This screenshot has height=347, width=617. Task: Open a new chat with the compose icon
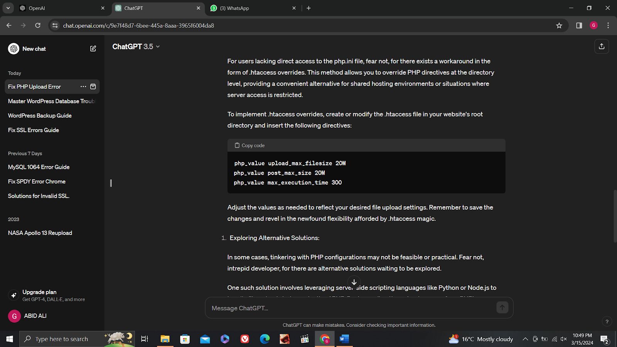point(93,49)
